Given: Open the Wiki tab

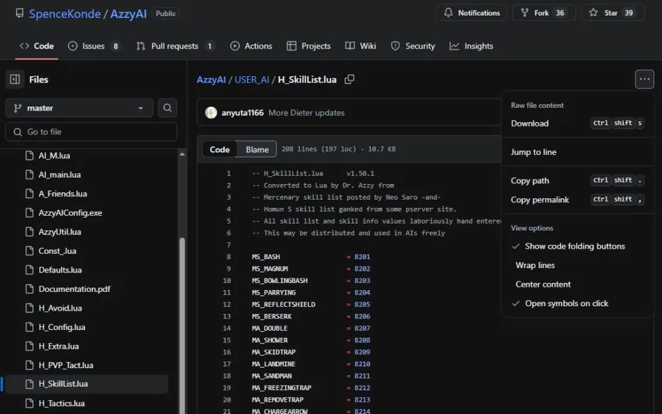Looking at the screenshot, I should (361, 46).
